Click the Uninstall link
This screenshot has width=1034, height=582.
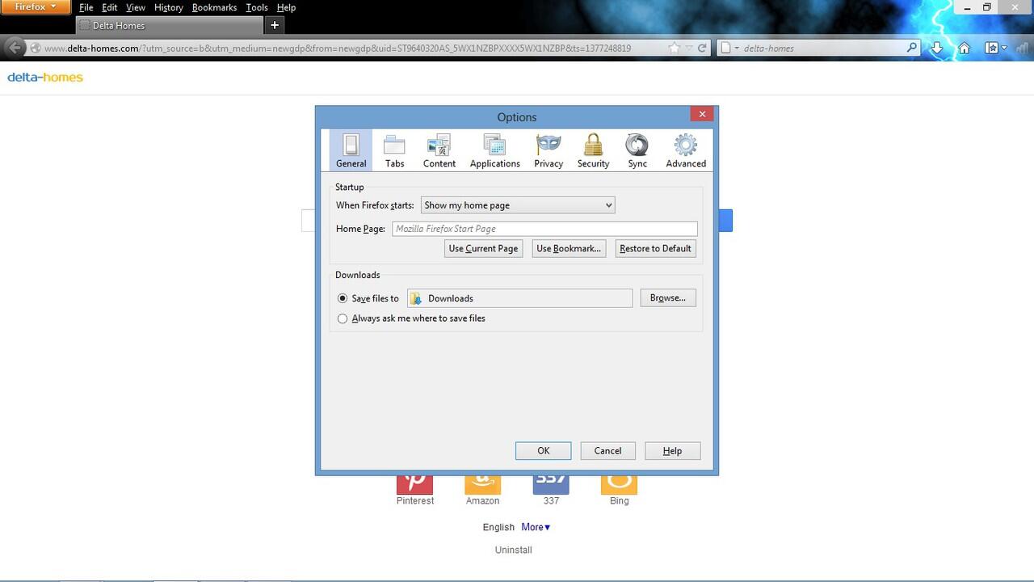click(x=514, y=550)
